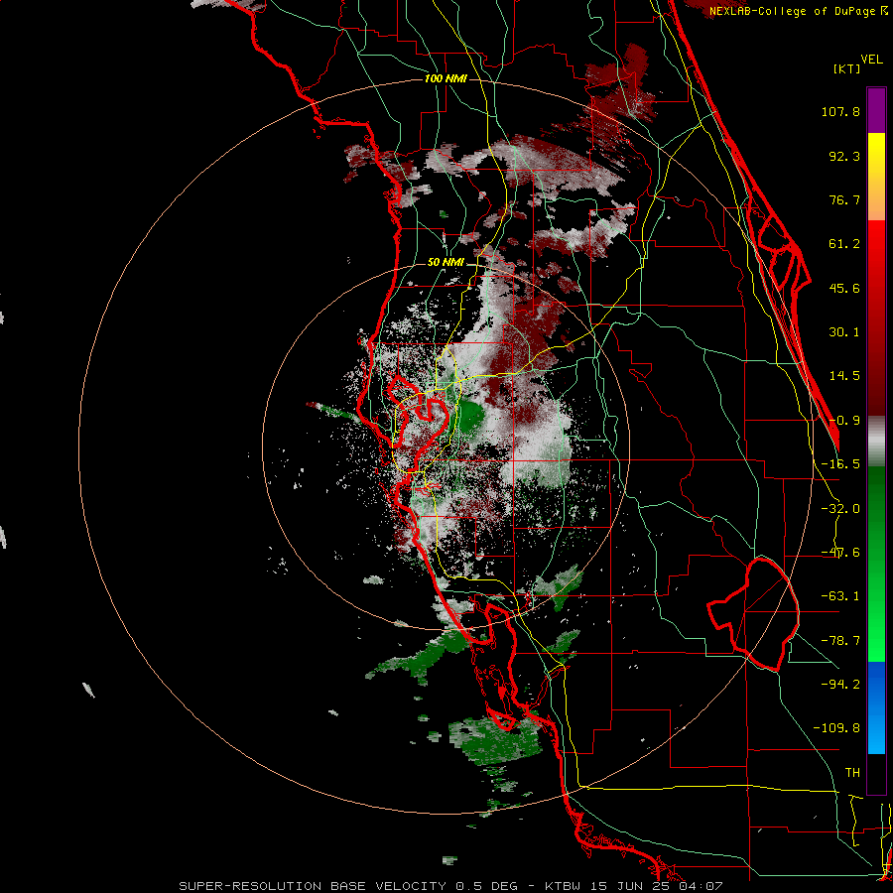The width and height of the screenshot is (893, 893).
Task: Select the -78.7 velocity scale value
Action: click(840, 641)
